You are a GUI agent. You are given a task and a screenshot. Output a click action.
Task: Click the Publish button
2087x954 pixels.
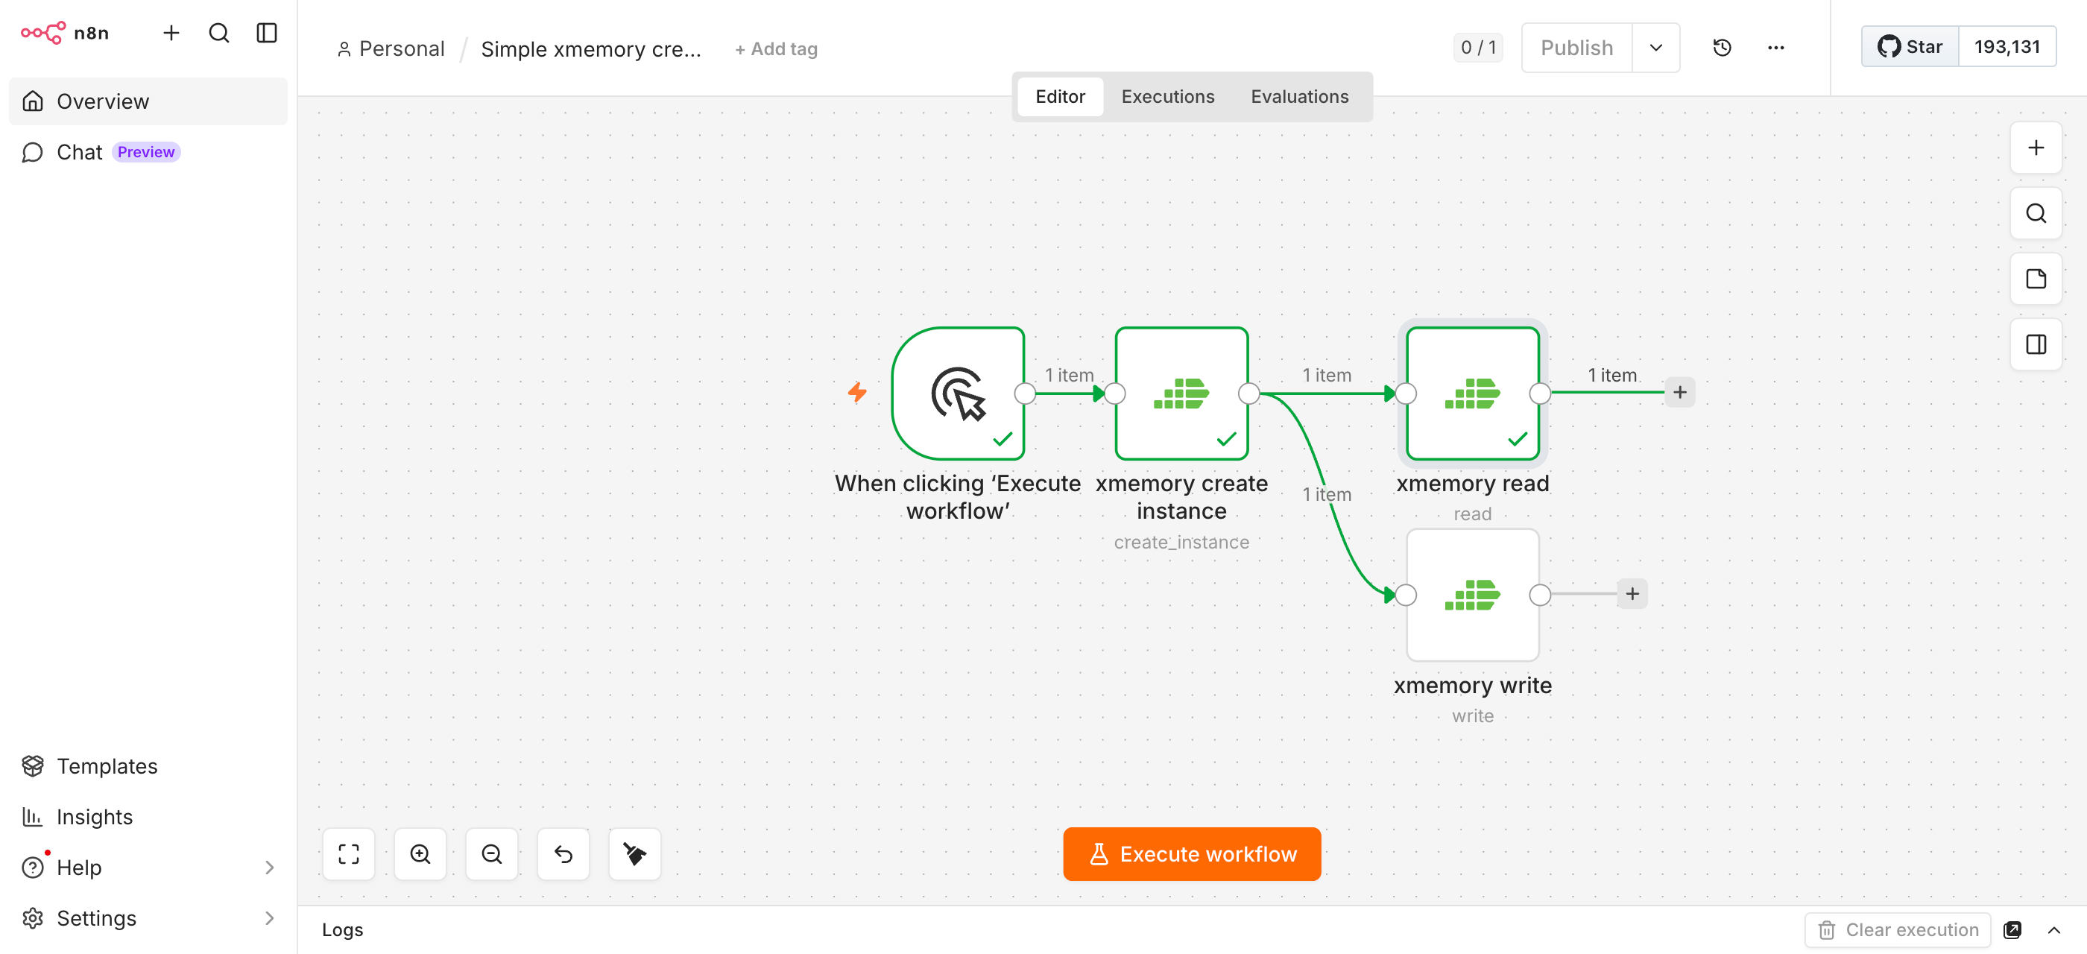(x=1576, y=48)
